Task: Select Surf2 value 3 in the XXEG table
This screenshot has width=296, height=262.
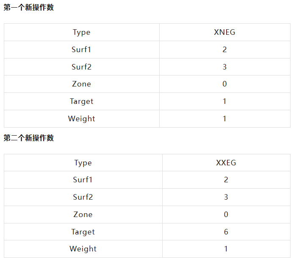Action: 226,197
